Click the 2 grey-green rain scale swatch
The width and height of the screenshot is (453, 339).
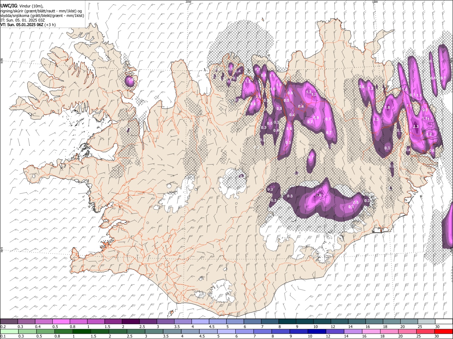pos(118,332)
